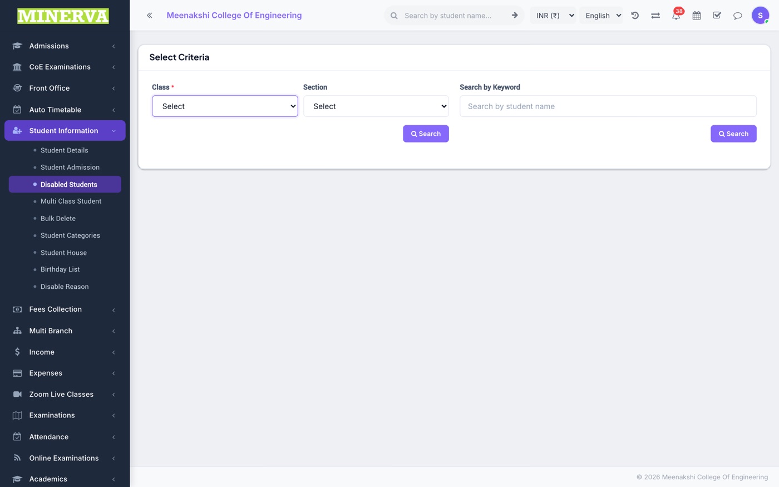Open Disable Reason submenu item

(65, 287)
